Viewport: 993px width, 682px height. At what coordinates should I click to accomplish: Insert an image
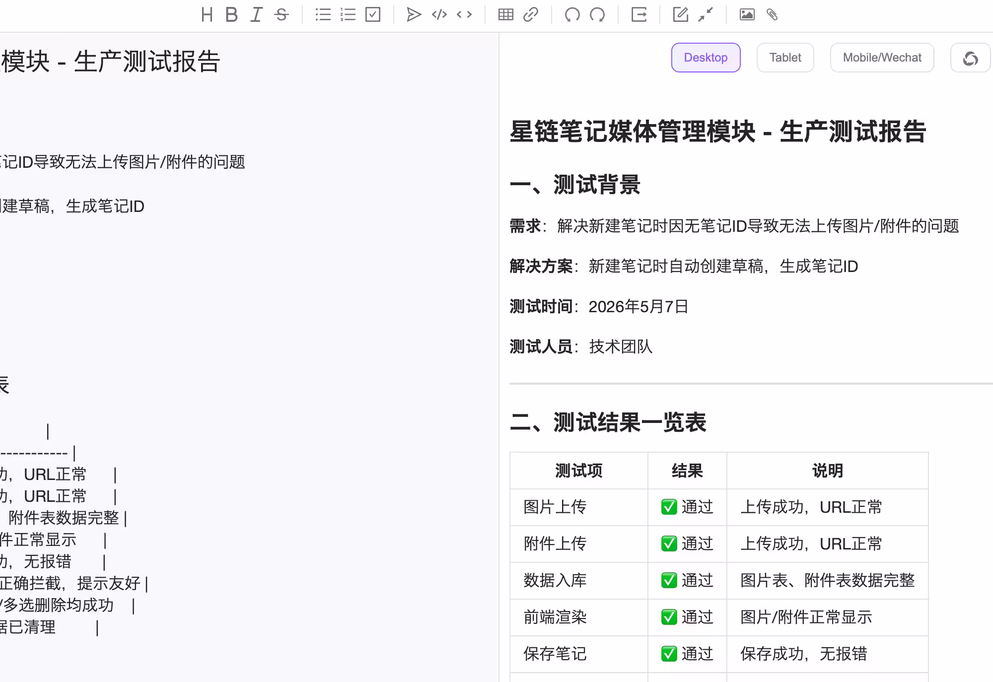[x=747, y=15]
